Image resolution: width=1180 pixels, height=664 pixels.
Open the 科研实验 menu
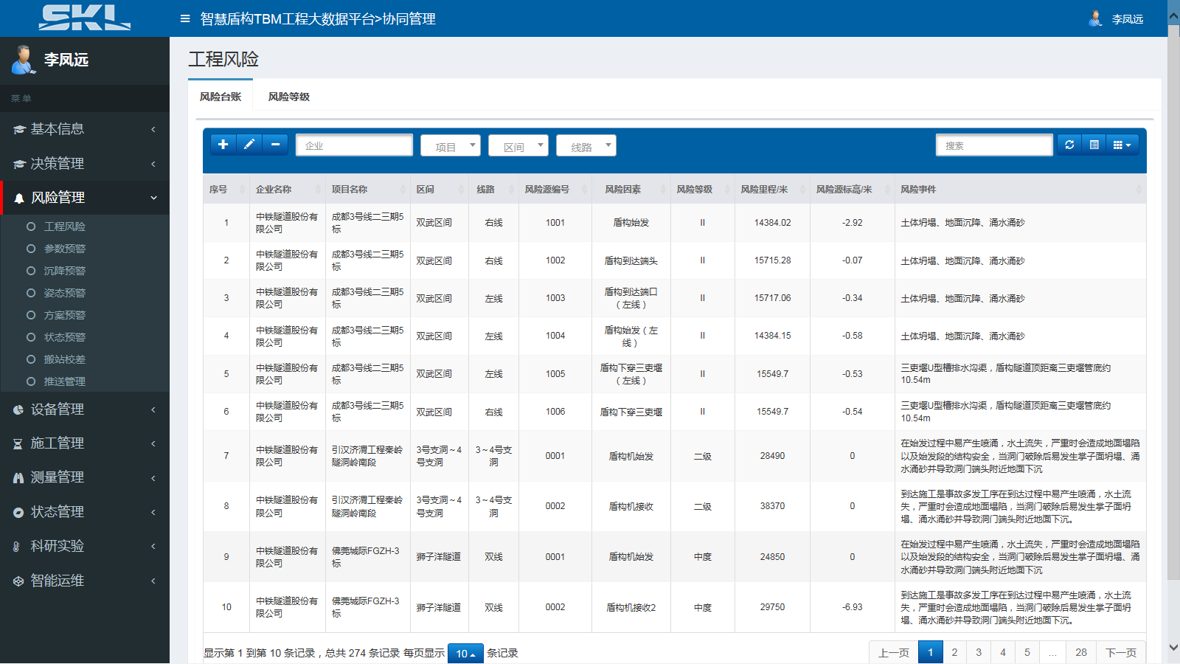point(85,546)
